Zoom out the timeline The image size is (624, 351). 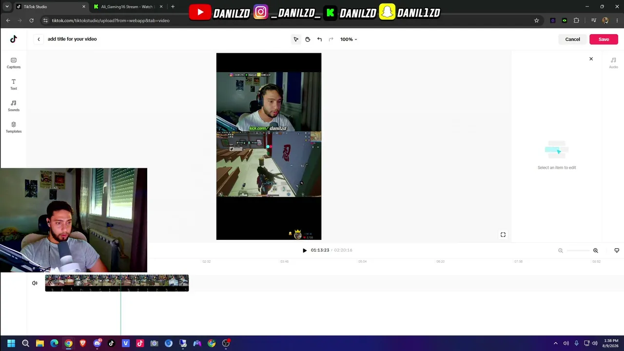pyautogui.click(x=560, y=251)
